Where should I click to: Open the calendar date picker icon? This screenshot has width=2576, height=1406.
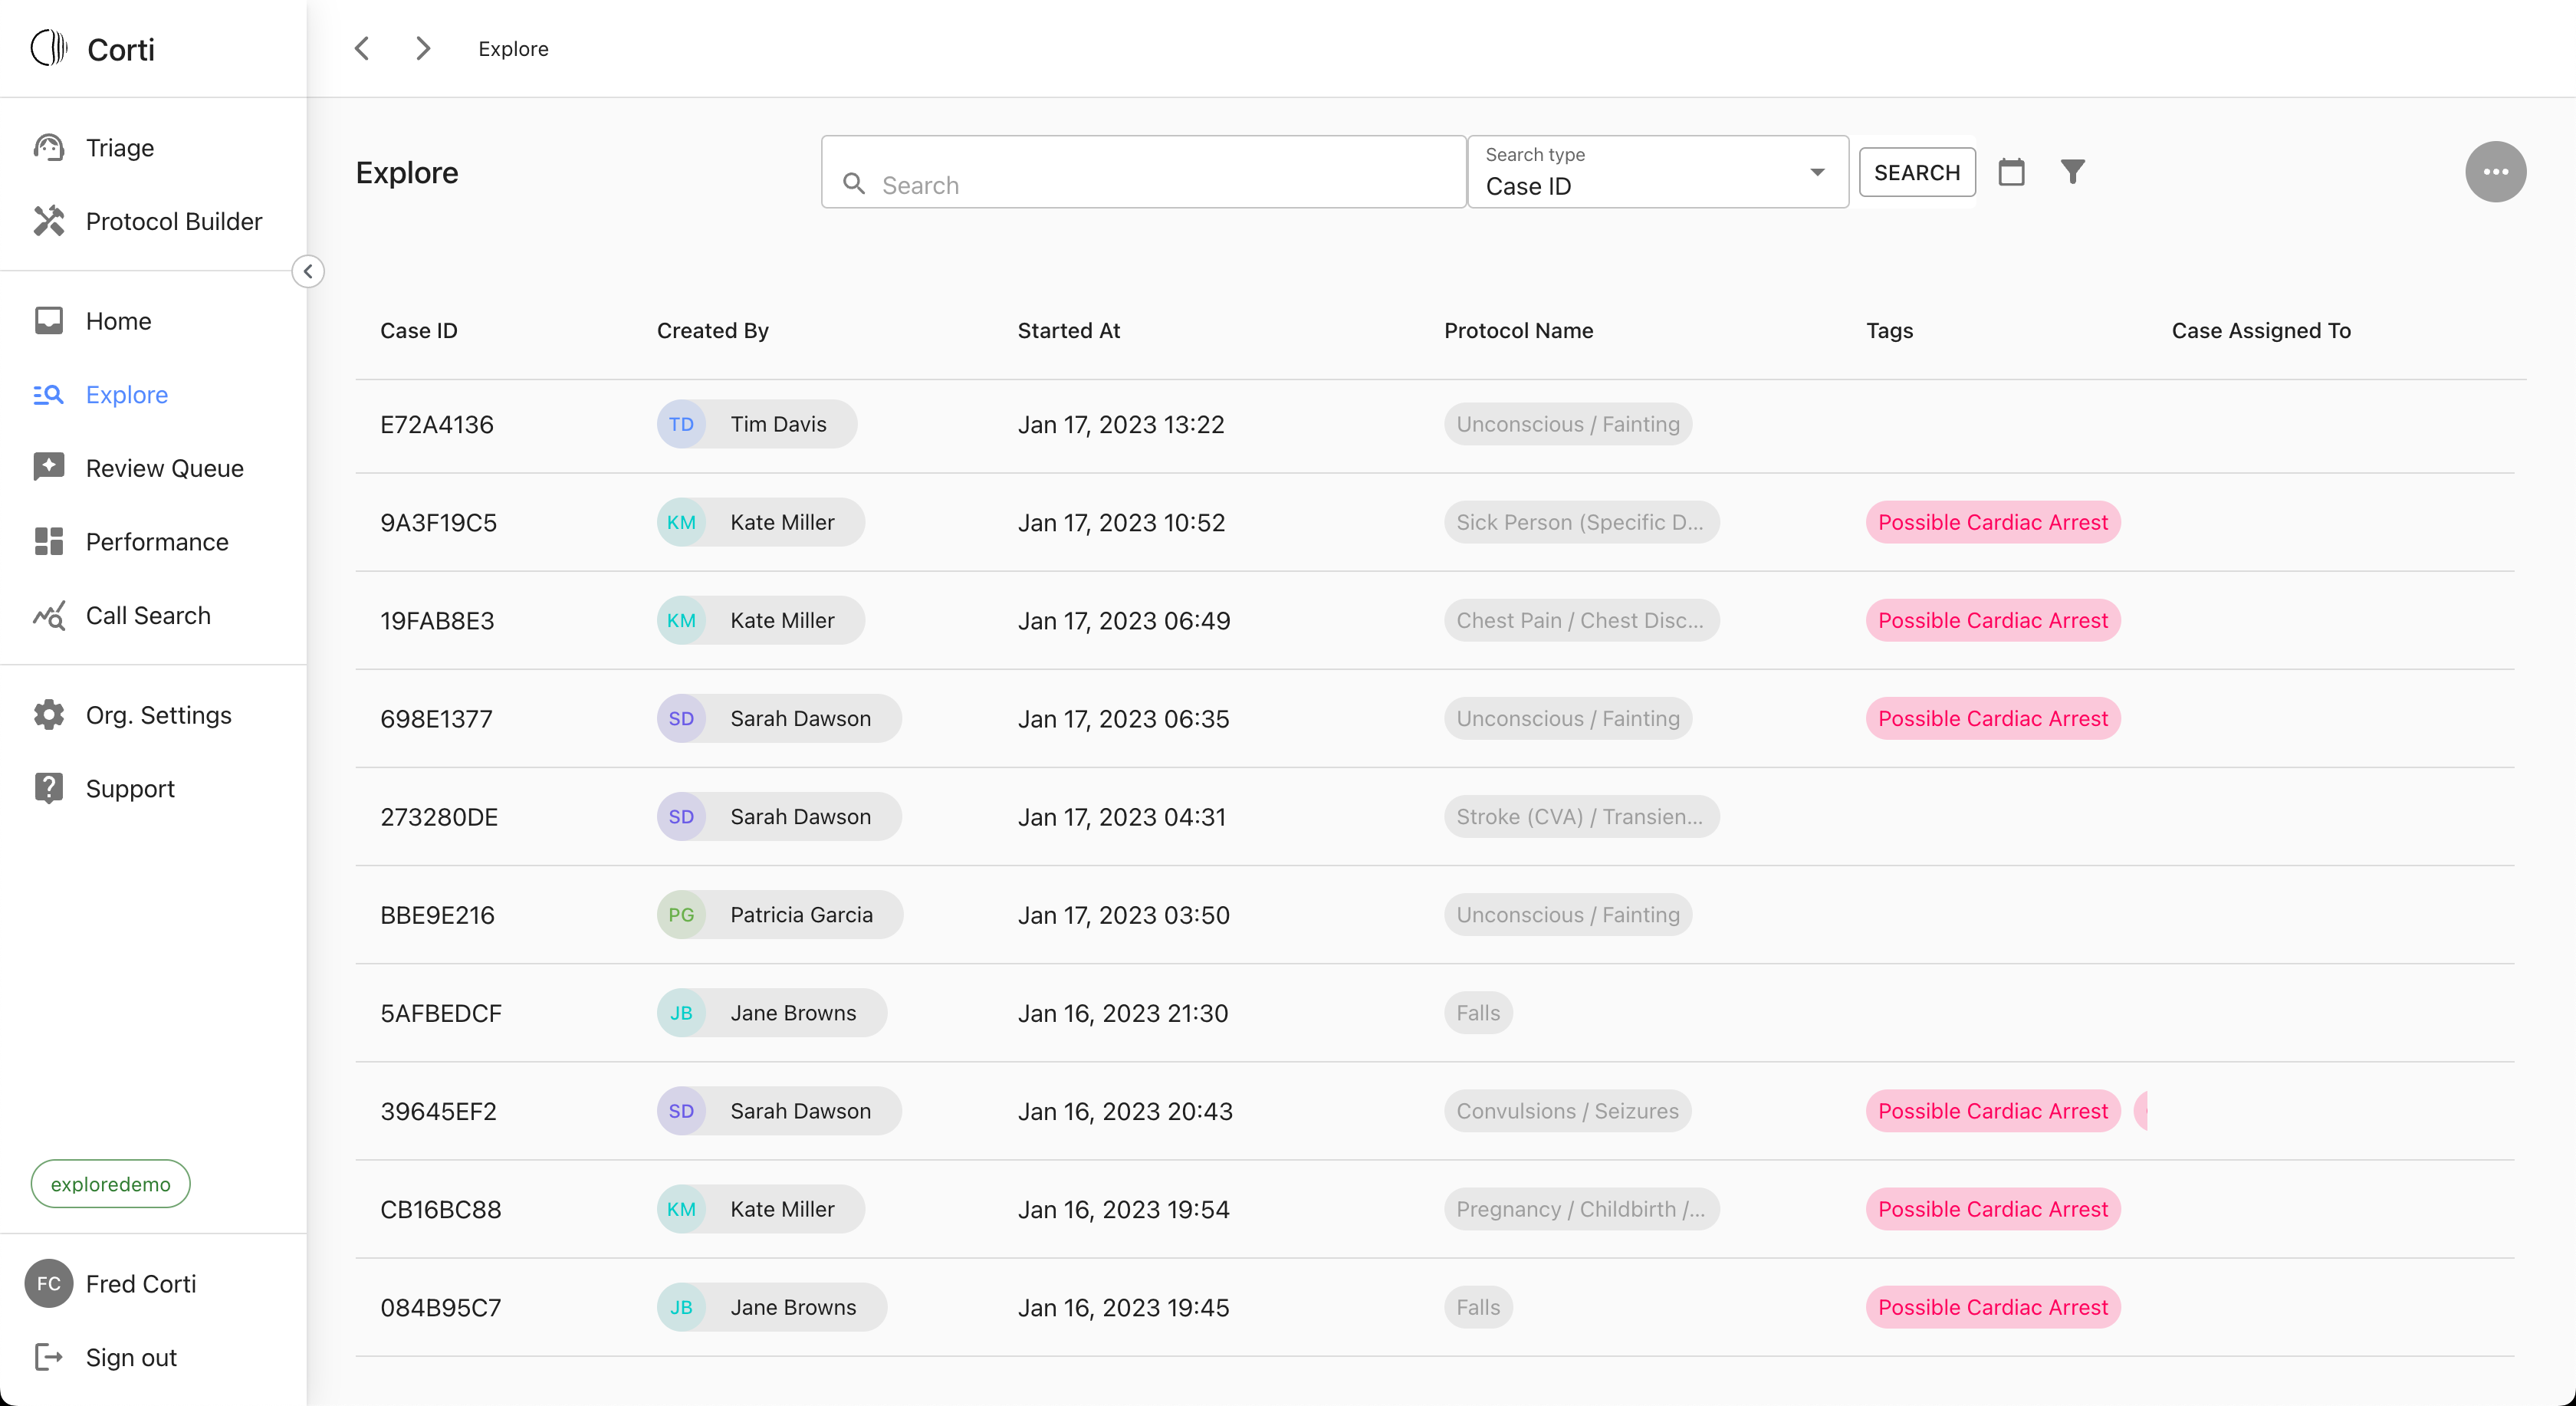click(2011, 172)
